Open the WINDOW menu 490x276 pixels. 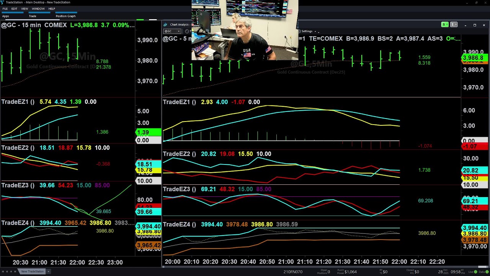coord(38,8)
